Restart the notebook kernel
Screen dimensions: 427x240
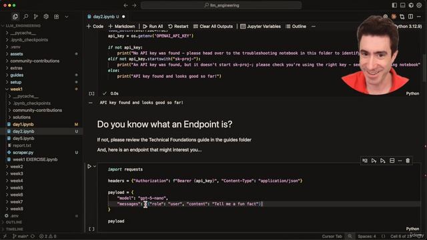178,27
